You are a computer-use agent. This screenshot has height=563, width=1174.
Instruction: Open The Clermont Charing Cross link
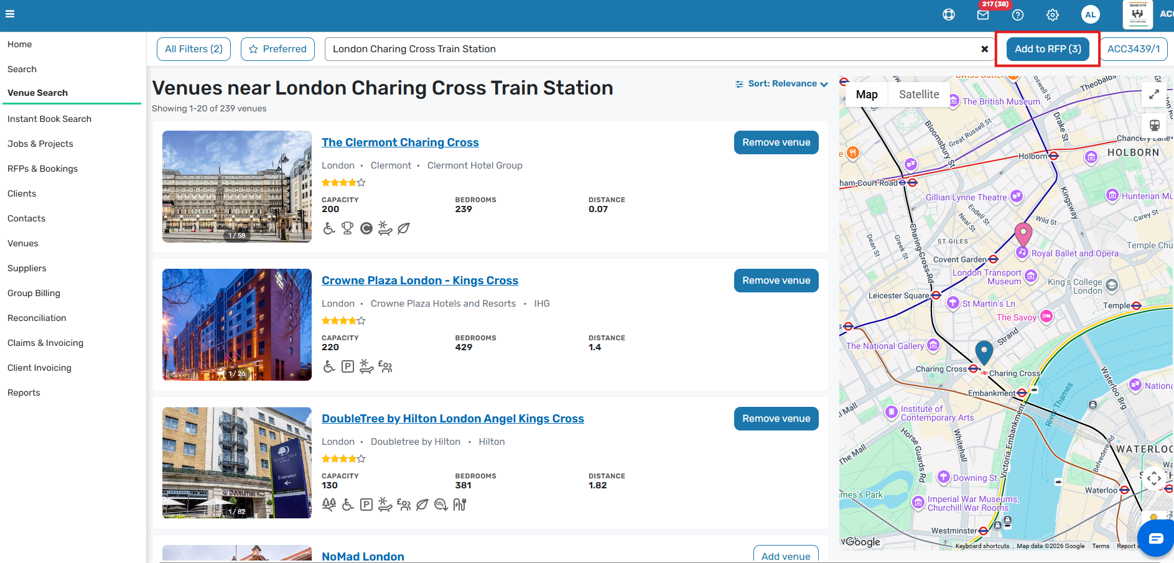(400, 142)
